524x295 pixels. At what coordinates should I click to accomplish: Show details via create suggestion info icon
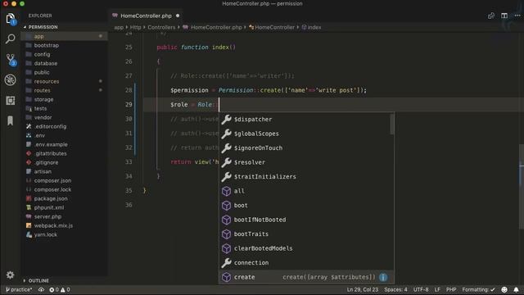(x=383, y=277)
